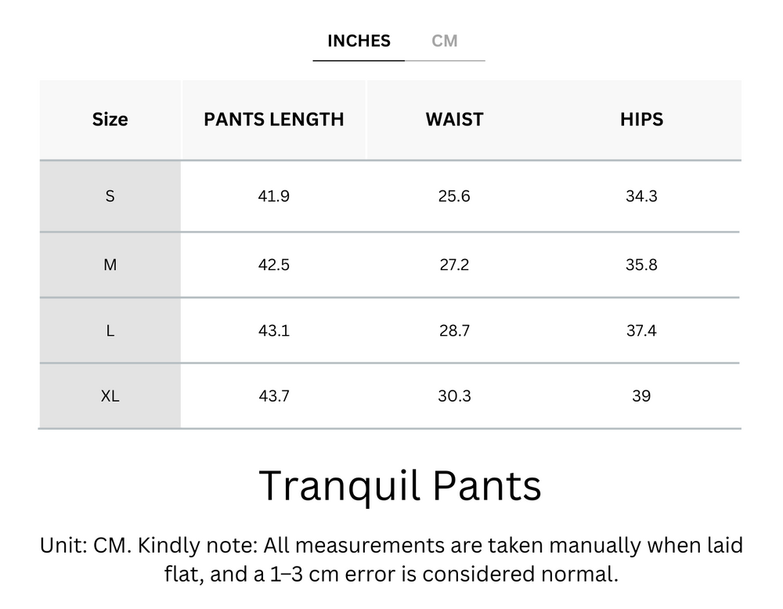Switch to the CM tab

pyautogui.click(x=445, y=41)
